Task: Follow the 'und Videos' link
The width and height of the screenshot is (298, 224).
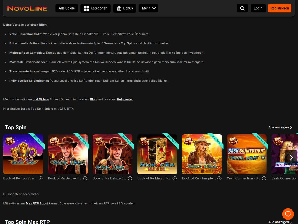Action: 41,99
